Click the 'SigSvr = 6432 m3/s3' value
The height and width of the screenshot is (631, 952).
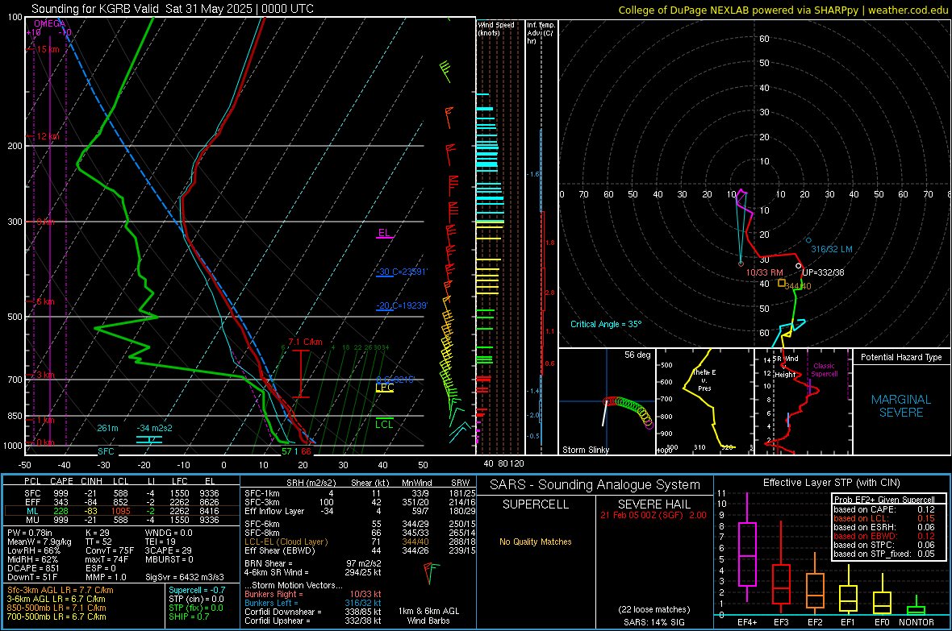185,577
